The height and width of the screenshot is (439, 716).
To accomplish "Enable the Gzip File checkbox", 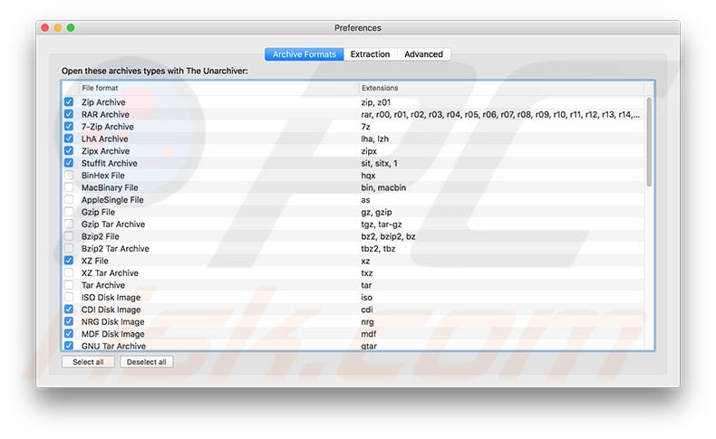I will tap(69, 212).
